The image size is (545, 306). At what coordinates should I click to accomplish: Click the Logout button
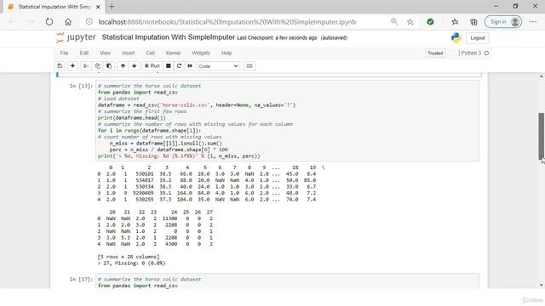tap(478, 37)
